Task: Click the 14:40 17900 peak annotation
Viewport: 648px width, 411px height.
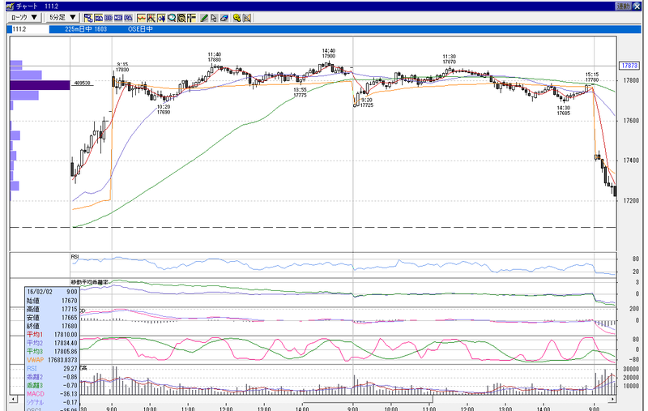Action: [329, 53]
